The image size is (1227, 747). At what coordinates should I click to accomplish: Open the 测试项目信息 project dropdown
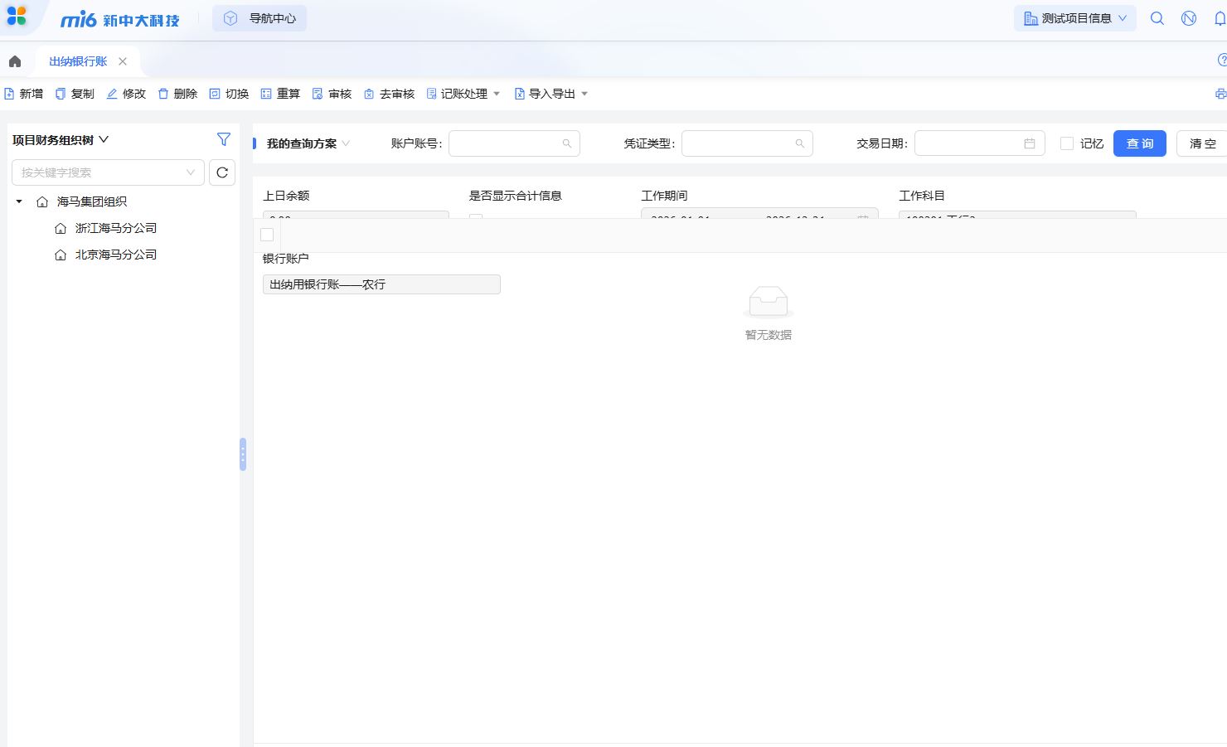pyautogui.click(x=1075, y=18)
